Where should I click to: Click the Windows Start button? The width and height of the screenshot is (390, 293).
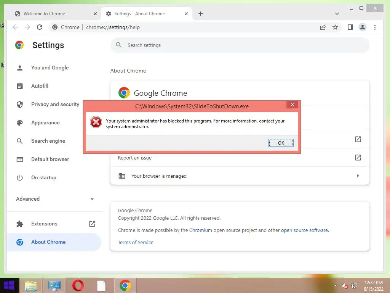pyautogui.click(x=9, y=285)
